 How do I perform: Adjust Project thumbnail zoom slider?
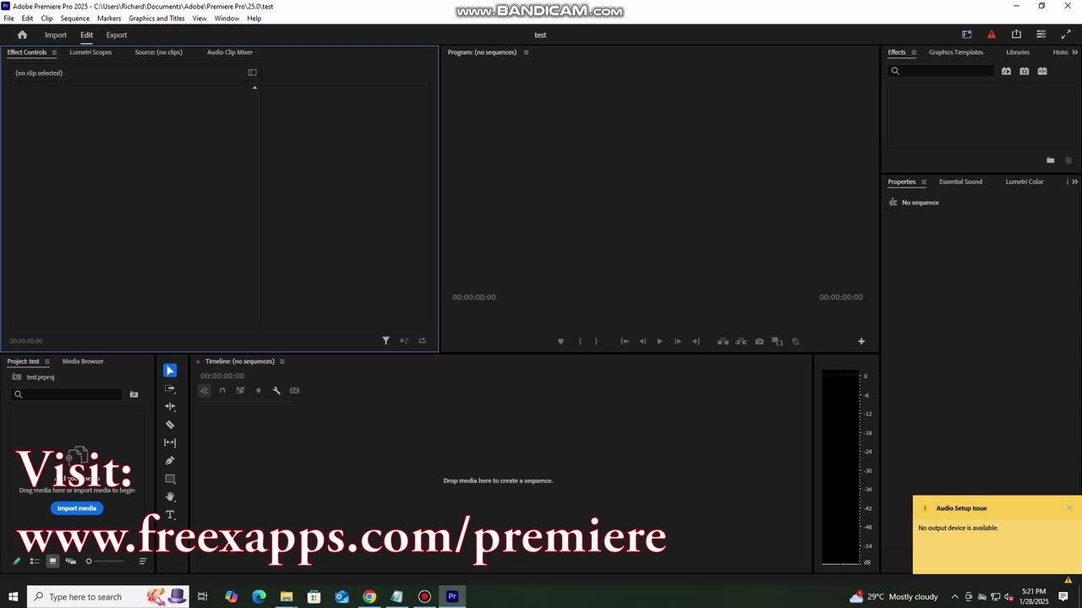[x=105, y=561]
